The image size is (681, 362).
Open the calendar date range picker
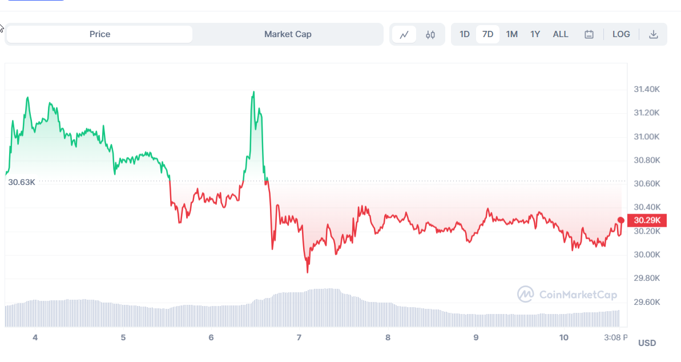click(x=589, y=34)
